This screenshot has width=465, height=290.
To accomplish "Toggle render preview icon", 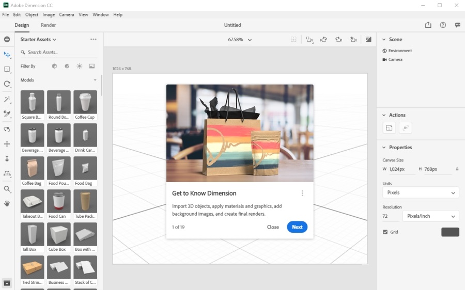I will coord(368,39).
